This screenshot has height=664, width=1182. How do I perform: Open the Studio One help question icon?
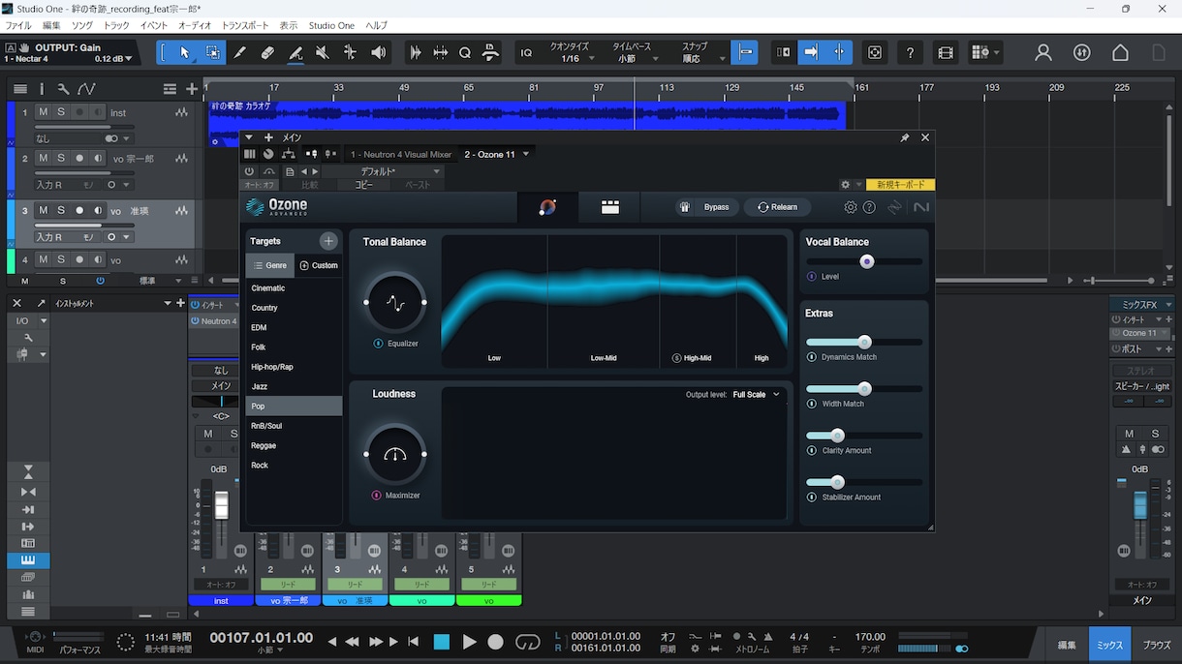(910, 53)
